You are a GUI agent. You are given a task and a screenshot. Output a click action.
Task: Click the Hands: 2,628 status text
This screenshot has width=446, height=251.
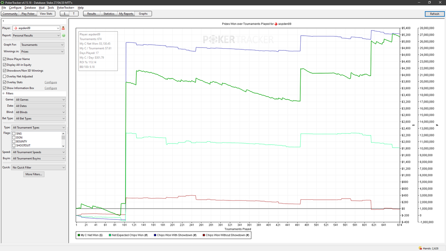[x=431, y=248]
